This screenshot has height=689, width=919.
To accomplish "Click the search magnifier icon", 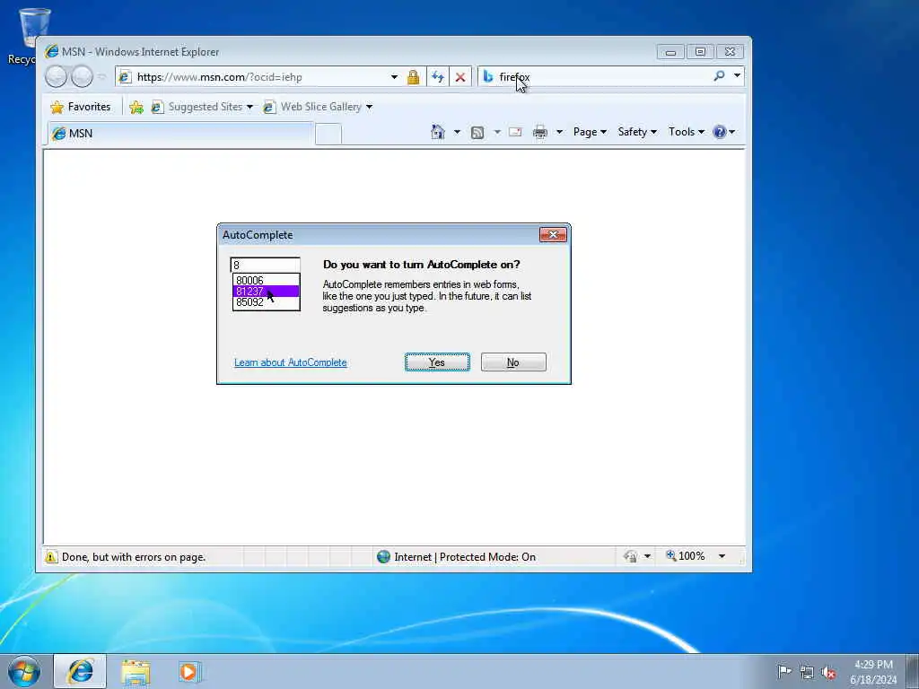I will pos(719,75).
